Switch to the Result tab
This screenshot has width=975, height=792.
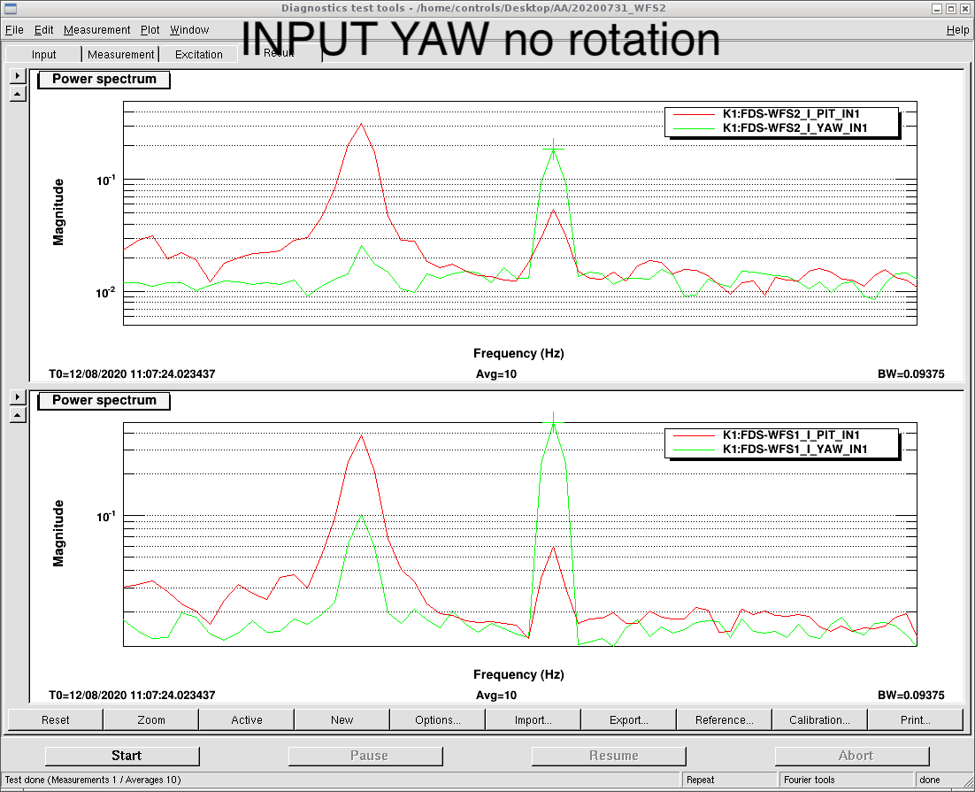(279, 53)
